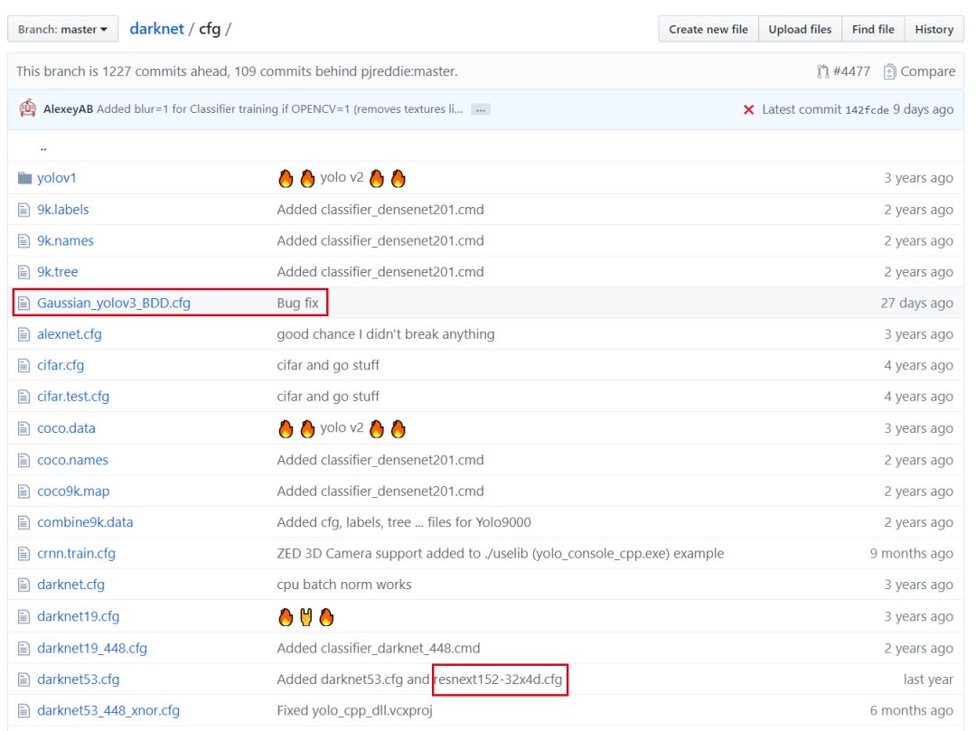Click the yolov1 folder icon

[x=25, y=178]
